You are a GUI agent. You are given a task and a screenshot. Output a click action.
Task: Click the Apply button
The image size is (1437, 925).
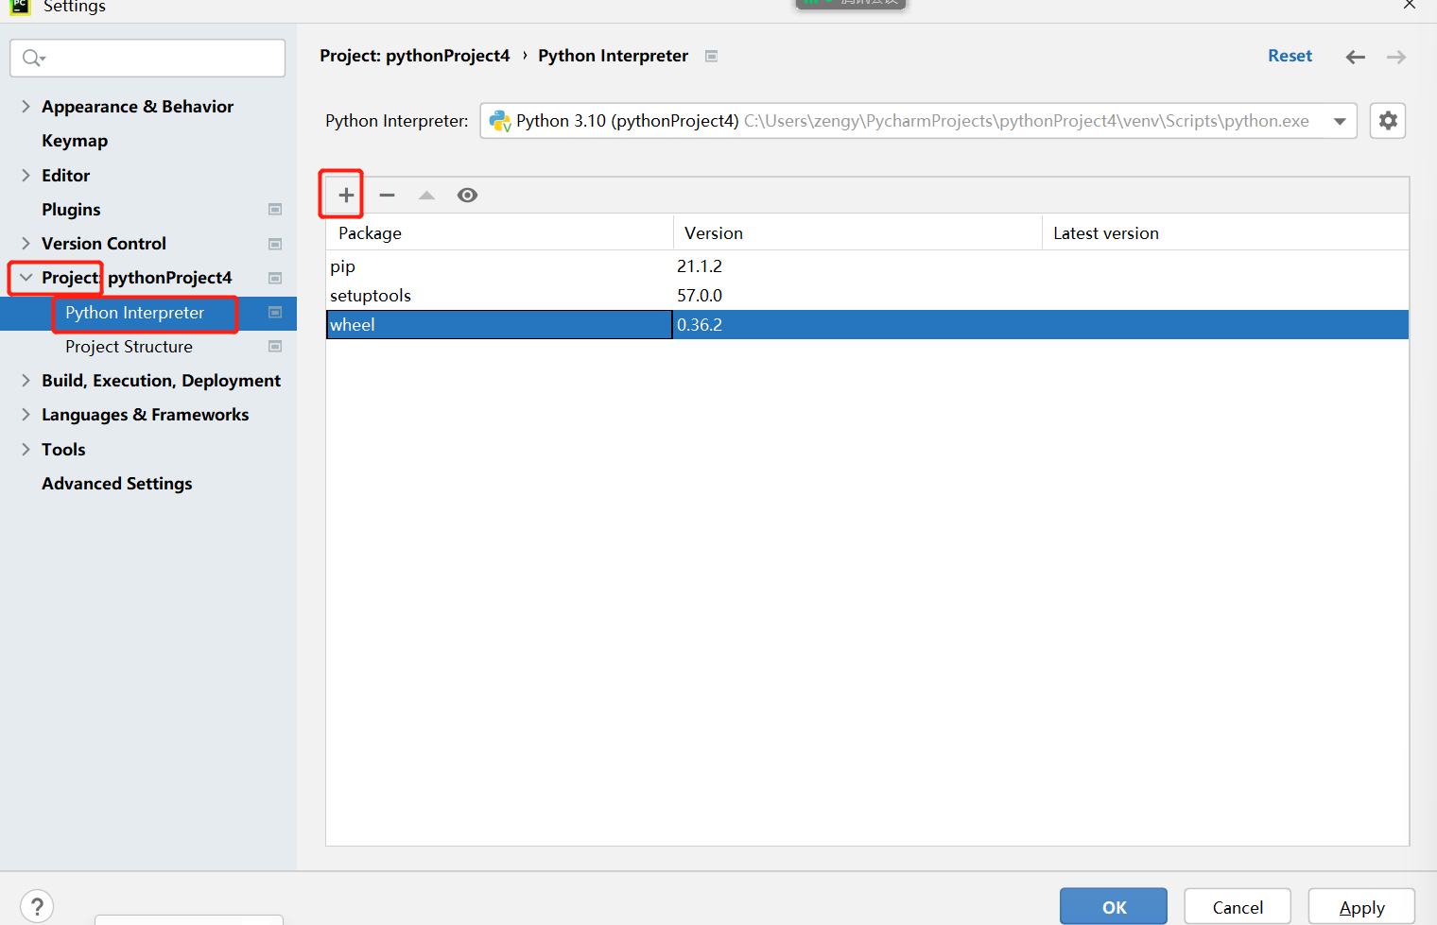click(x=1361, y=907)
